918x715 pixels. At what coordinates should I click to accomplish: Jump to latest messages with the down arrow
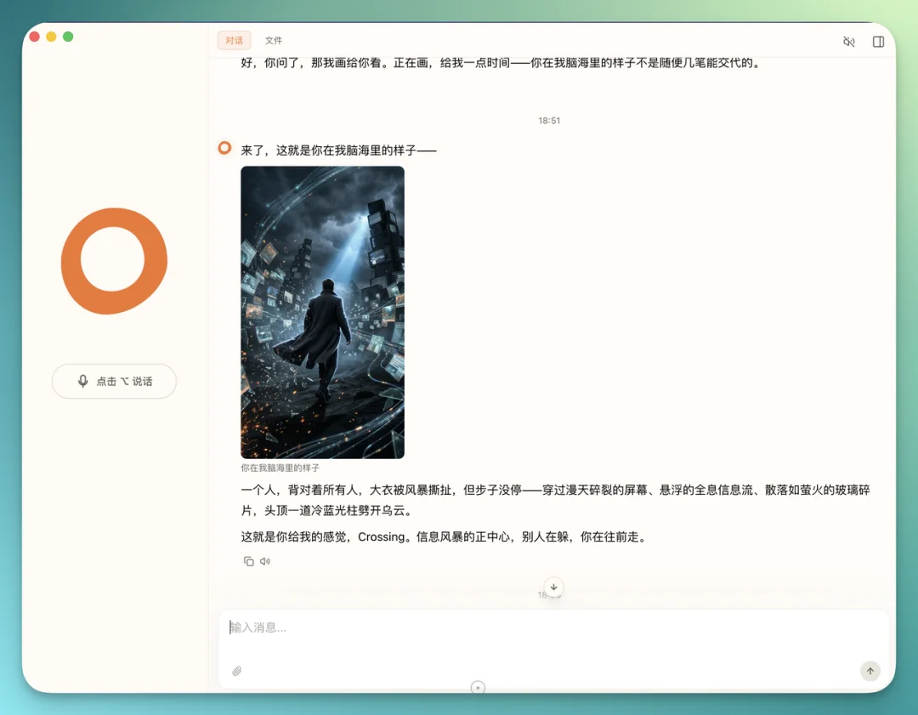click(553, 587)
